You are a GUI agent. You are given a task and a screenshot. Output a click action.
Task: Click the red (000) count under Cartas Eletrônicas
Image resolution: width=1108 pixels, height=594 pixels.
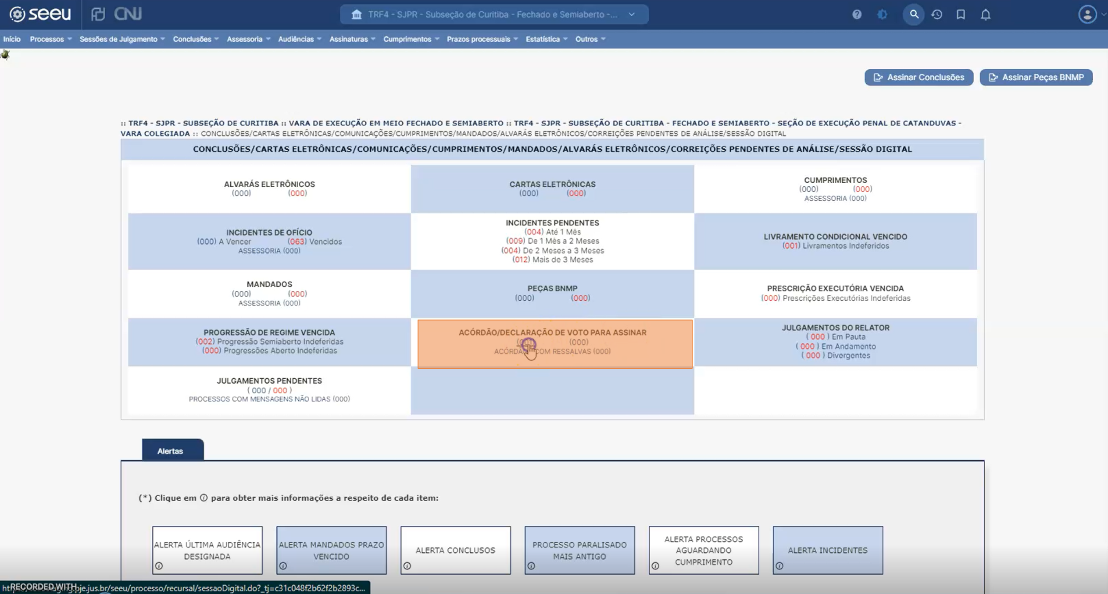coord(576,193)
